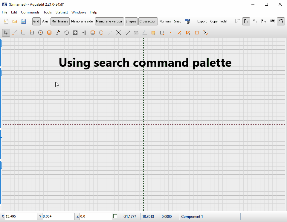Click the Component 1 status label

click(x=192, y=217)
